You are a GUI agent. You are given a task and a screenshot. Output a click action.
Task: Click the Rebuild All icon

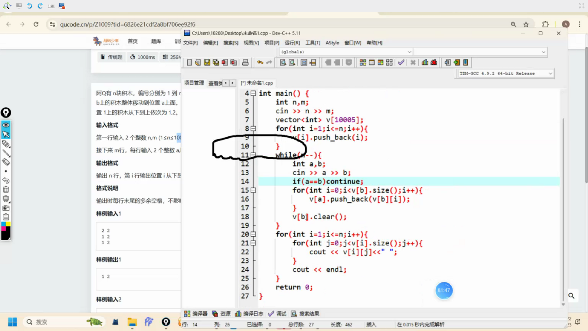pyautogui.click(x=389, y=63)
